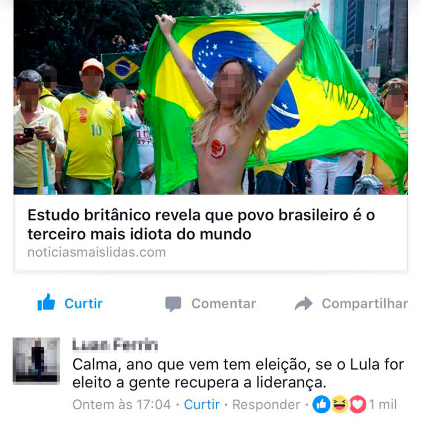Click the Comentar speech bubble icon
Screen dimensions: 421x427
pyautogui.click(x=173, y=304)
